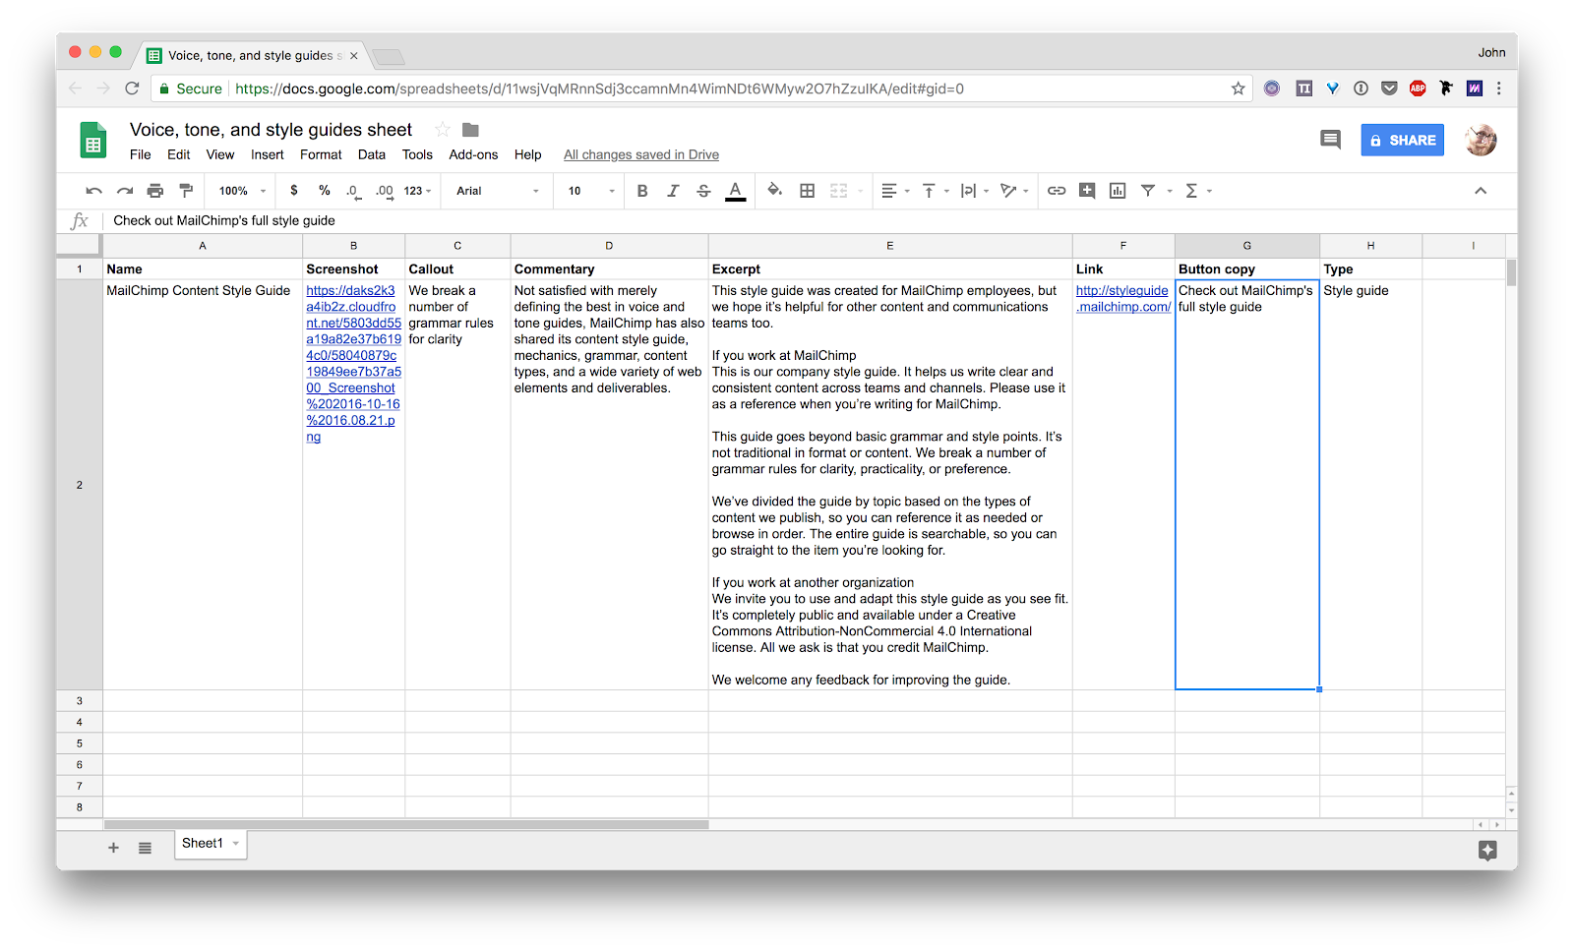Click the browser address bar URL

(x=599, y=89)
